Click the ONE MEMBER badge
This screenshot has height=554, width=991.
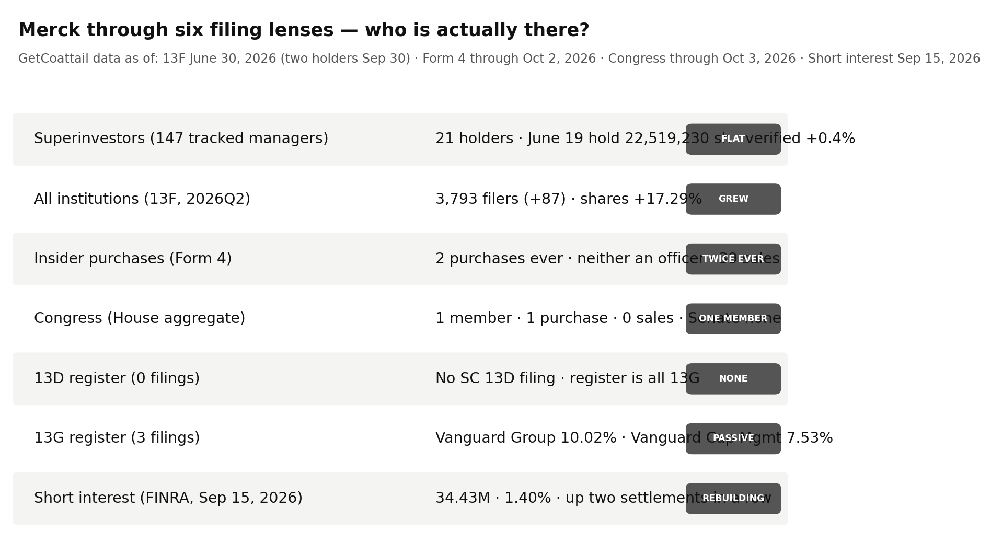click(733, 319)
